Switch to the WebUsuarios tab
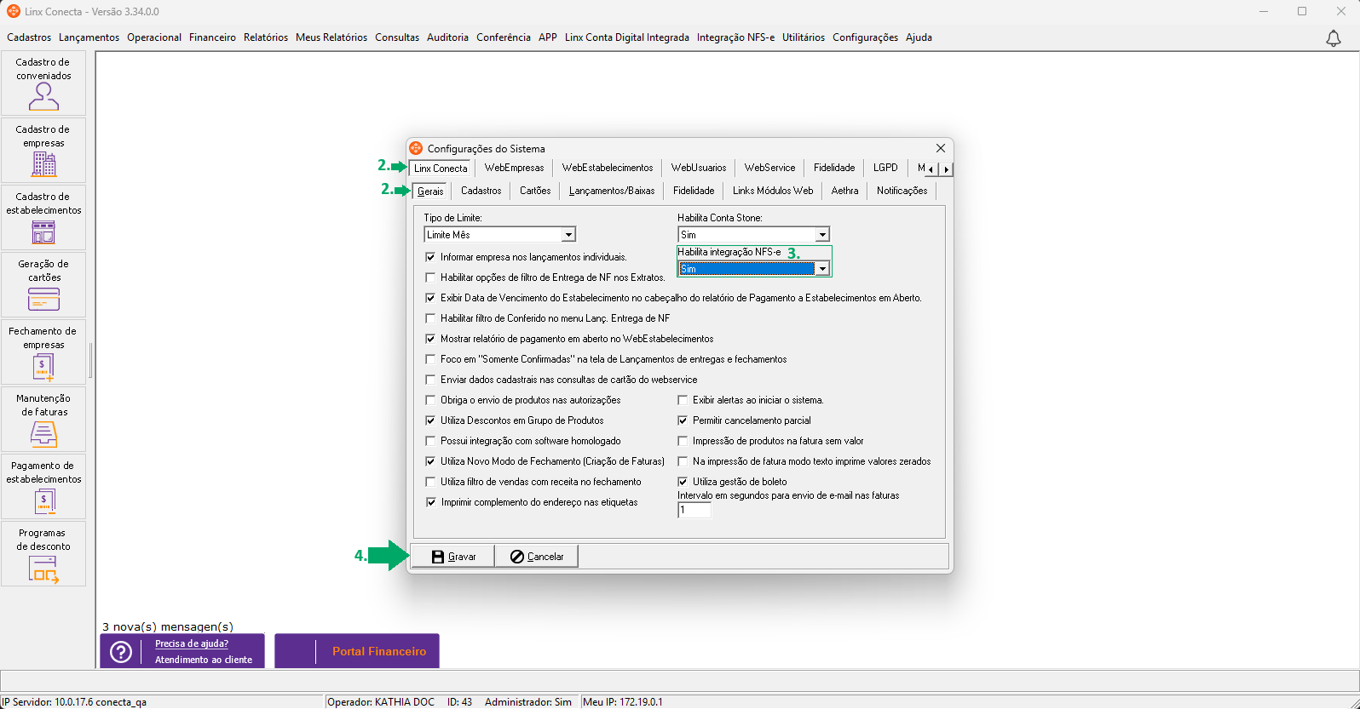Viewport: 1360px width, 709px height. point(699,168)
